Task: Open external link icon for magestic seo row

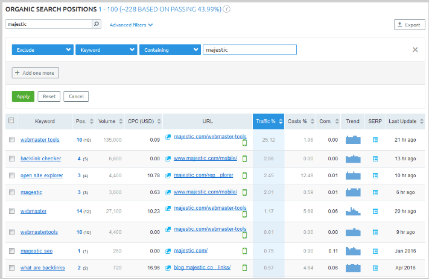Action: 168,251
